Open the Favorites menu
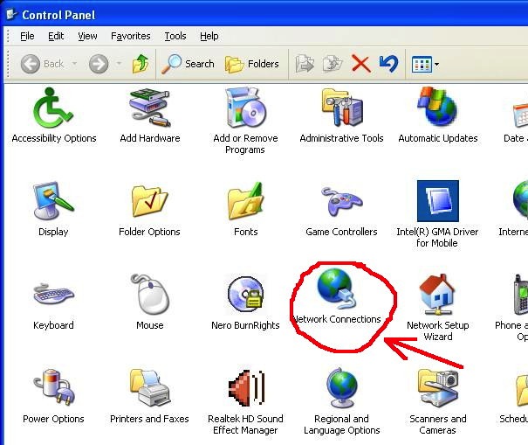This screenshot has height=445, width=528. pyautogui.click(x=130, y=36)
